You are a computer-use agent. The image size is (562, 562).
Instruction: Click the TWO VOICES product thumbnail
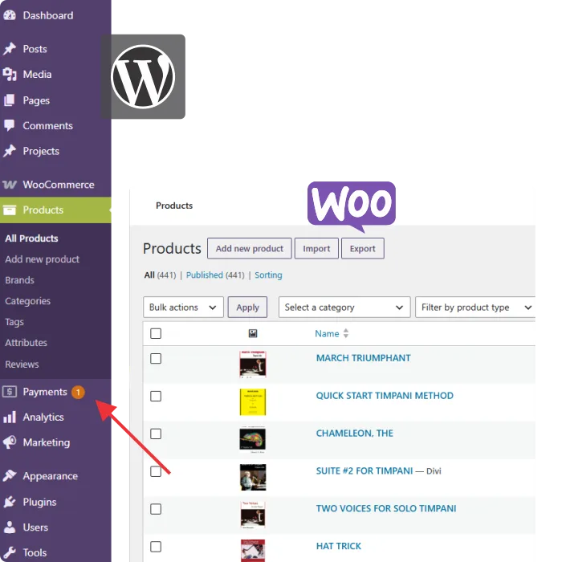253,515
